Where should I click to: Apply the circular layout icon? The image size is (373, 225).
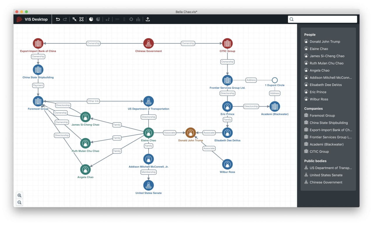131,19
